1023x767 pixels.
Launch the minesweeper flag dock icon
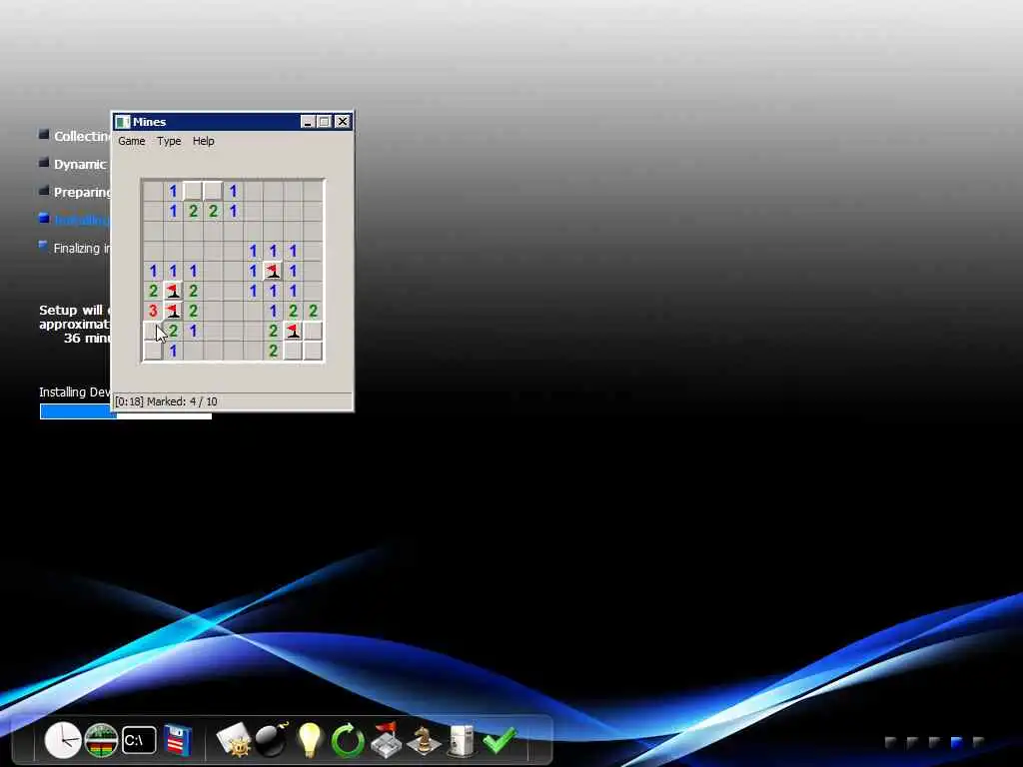tap(386, 740)
